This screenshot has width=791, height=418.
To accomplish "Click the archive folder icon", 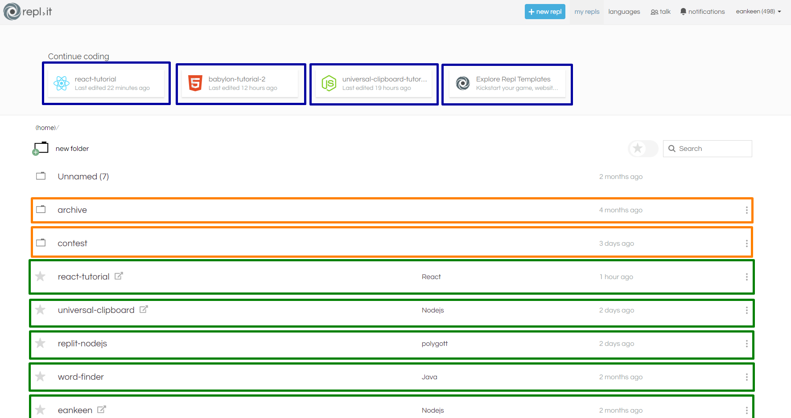I will pos(41,209).
